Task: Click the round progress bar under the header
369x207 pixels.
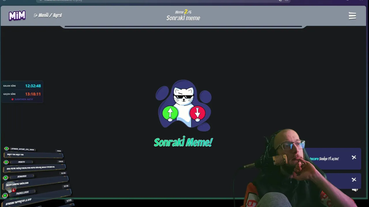Action: [183, 26]
